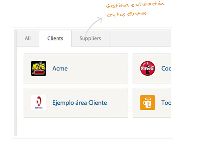Click the round Coca-Cola logo

(x=148, y=68)
